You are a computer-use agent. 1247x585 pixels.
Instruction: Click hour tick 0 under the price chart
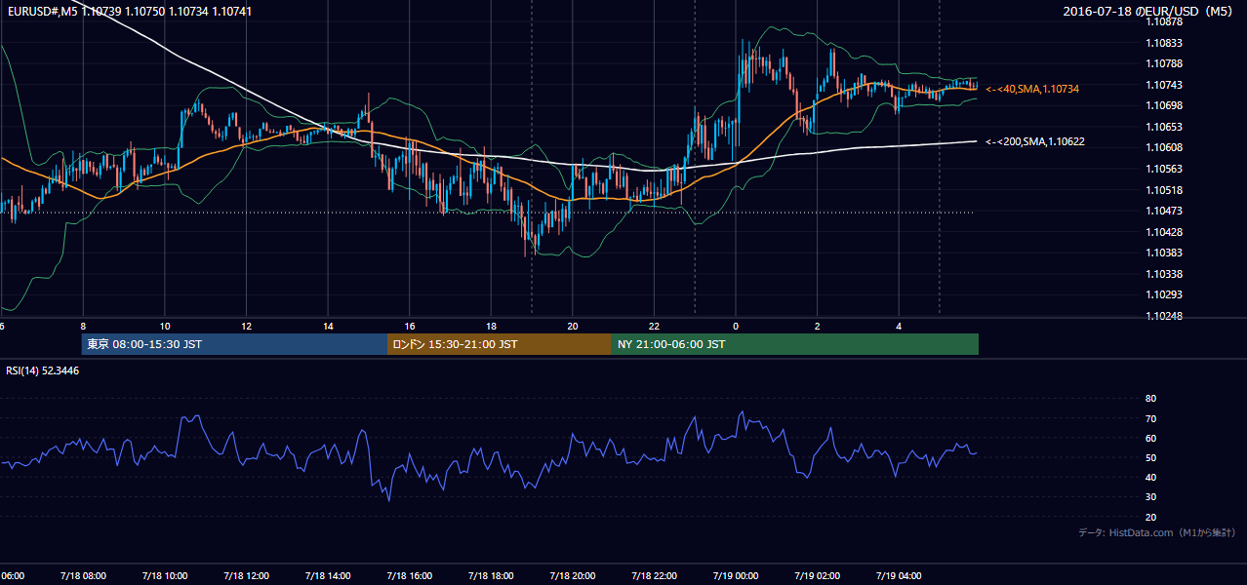pyautogui.click(x=736, y=326)
